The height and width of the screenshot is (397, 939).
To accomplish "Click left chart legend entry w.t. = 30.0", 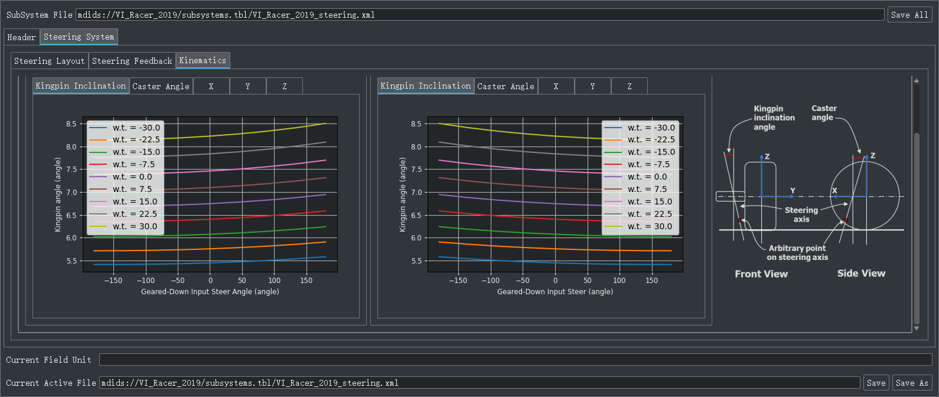I will 123,226.
